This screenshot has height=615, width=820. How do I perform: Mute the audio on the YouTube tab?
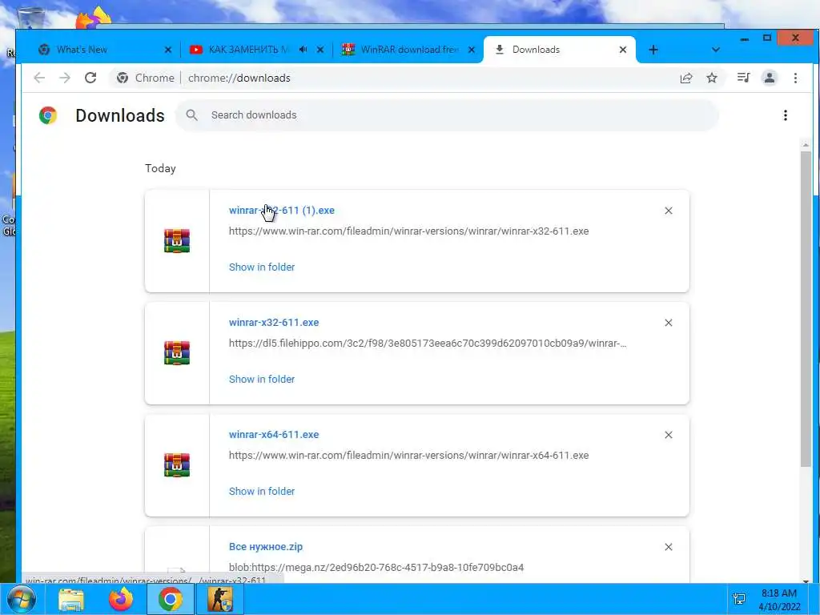coord(303,50)
